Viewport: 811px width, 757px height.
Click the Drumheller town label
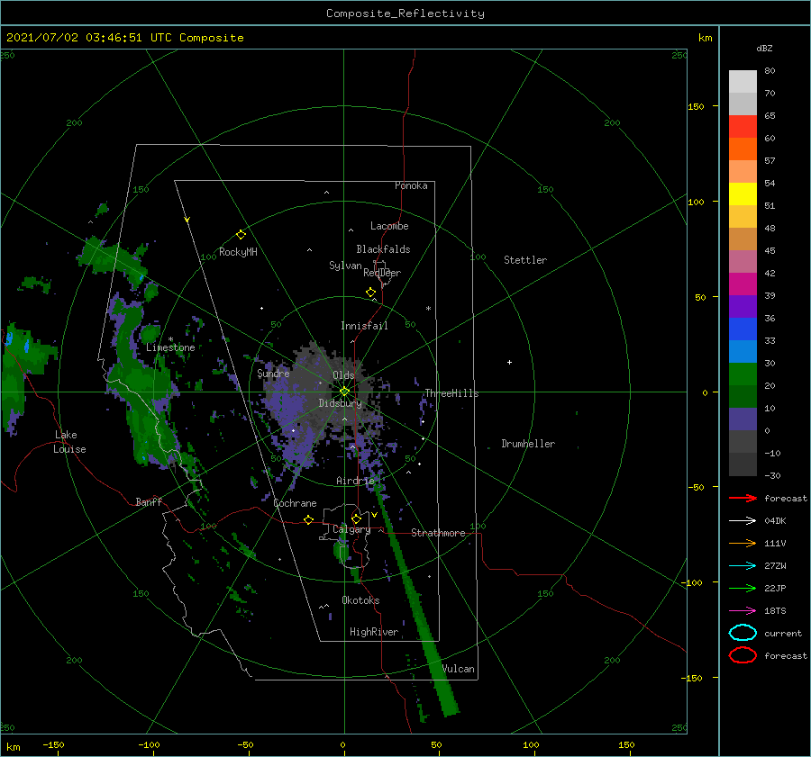click(528, 444)
